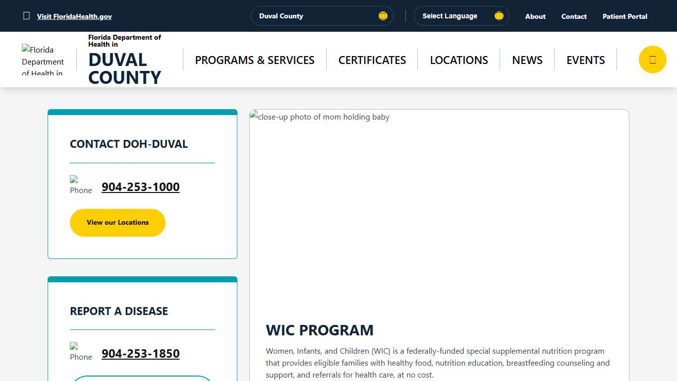The image size is (677, 381).
Task: Go to the About page
Action: click(x=535, y=16)
